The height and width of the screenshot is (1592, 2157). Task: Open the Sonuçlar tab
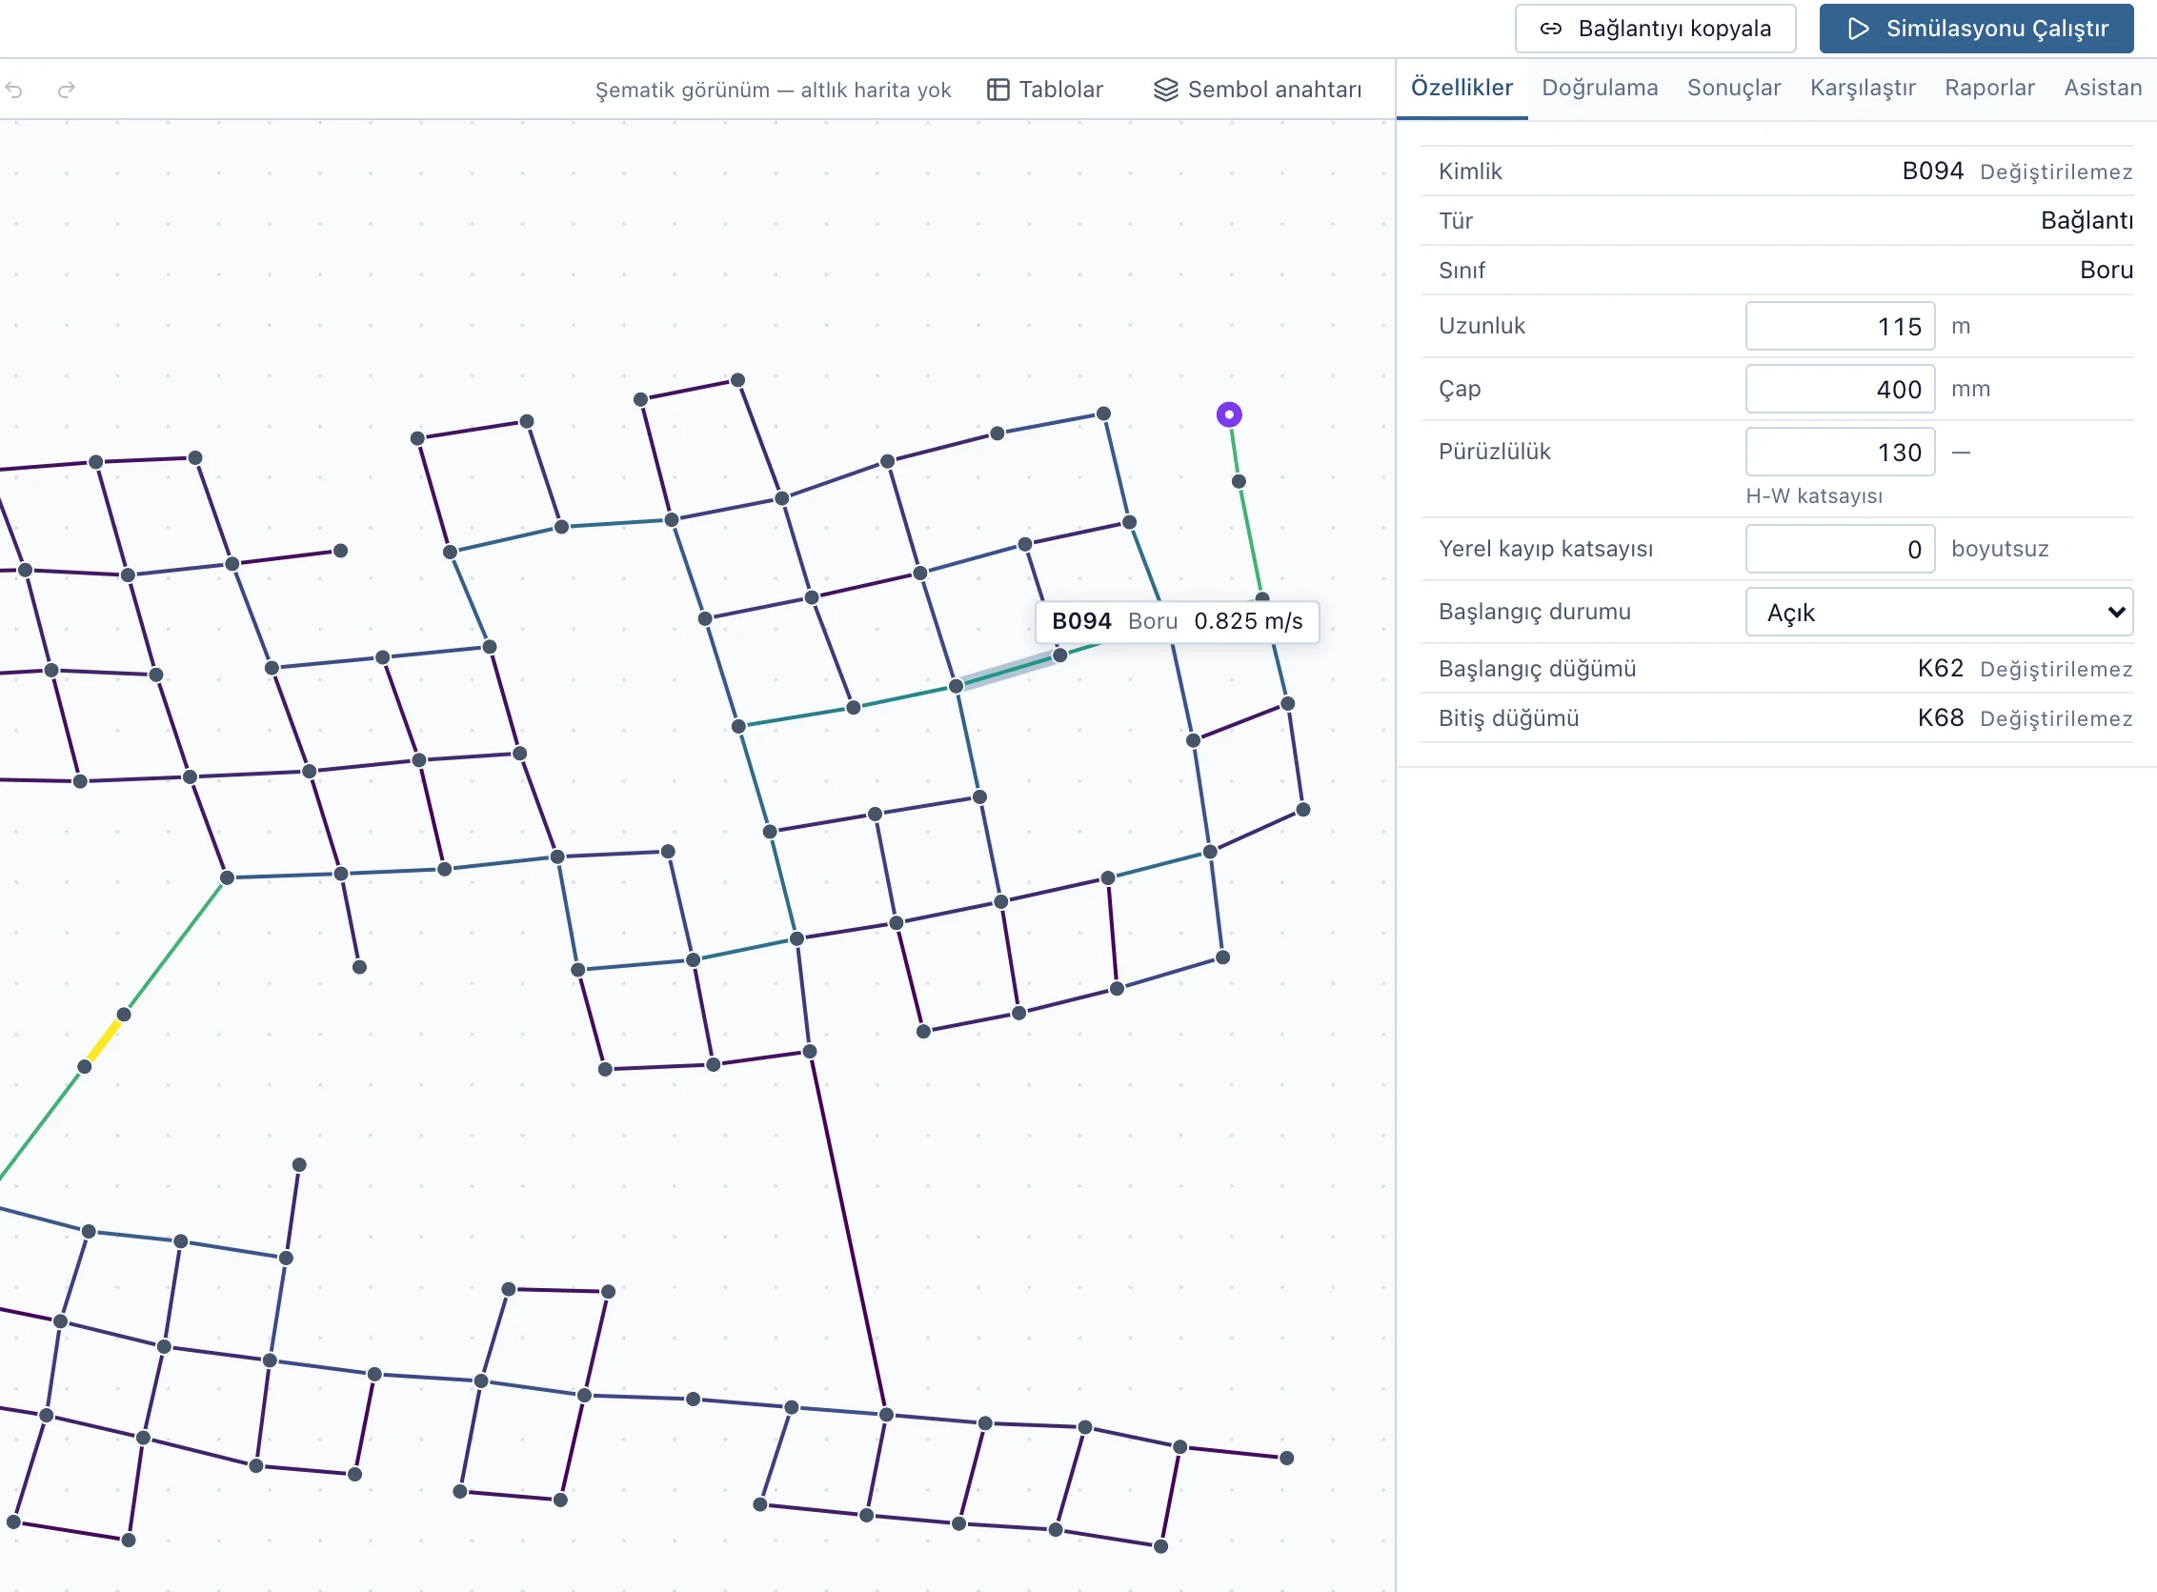(x=1734, y=88)
